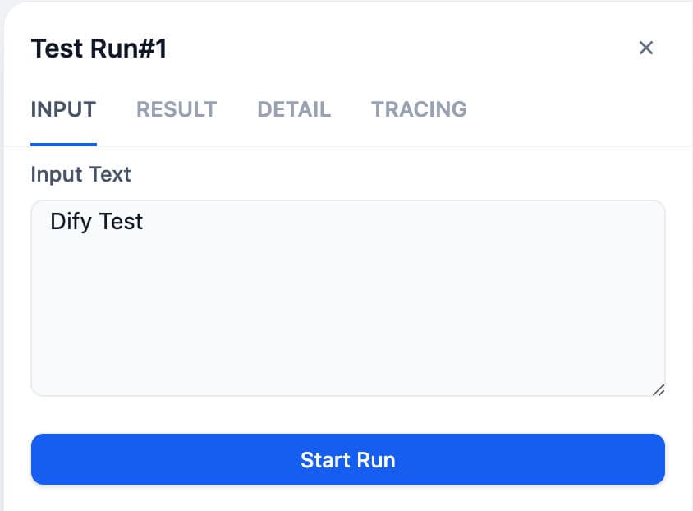Show the TRACING tab
The image size is (693, 511).
[419, 109]
